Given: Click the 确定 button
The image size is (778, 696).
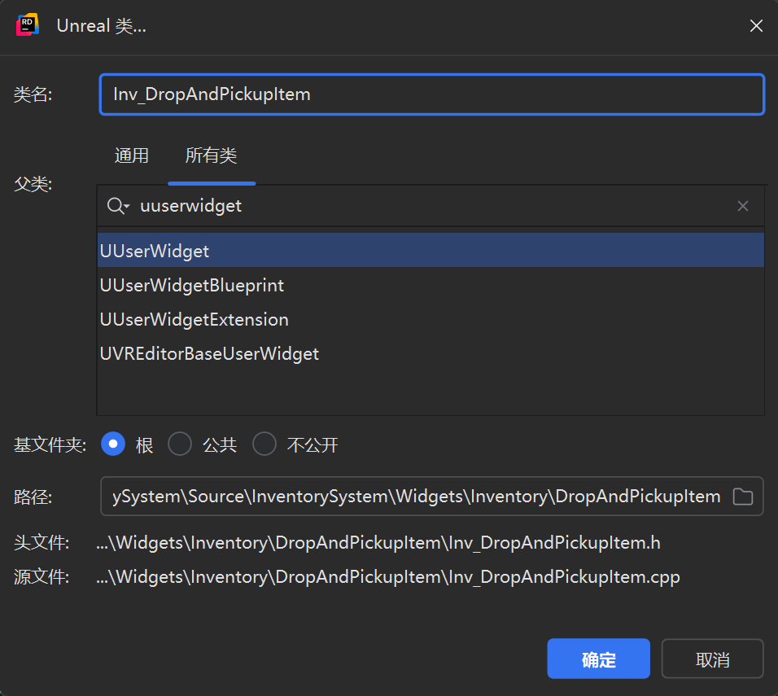Looking at the screenshot, I should click(598, 659).
